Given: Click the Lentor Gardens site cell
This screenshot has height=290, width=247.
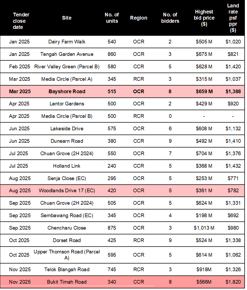Looking at the screenshot, I should (67, 104).
